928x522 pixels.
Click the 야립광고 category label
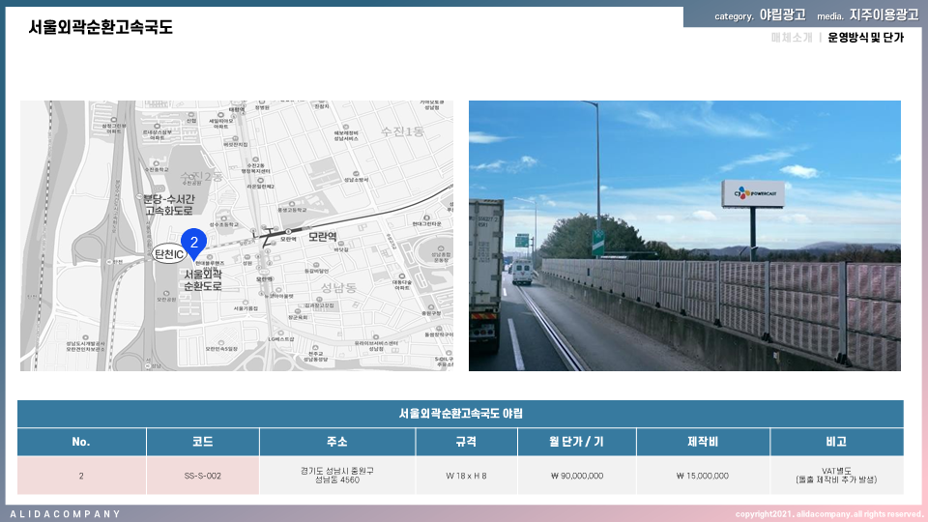(x=782, y=15)
